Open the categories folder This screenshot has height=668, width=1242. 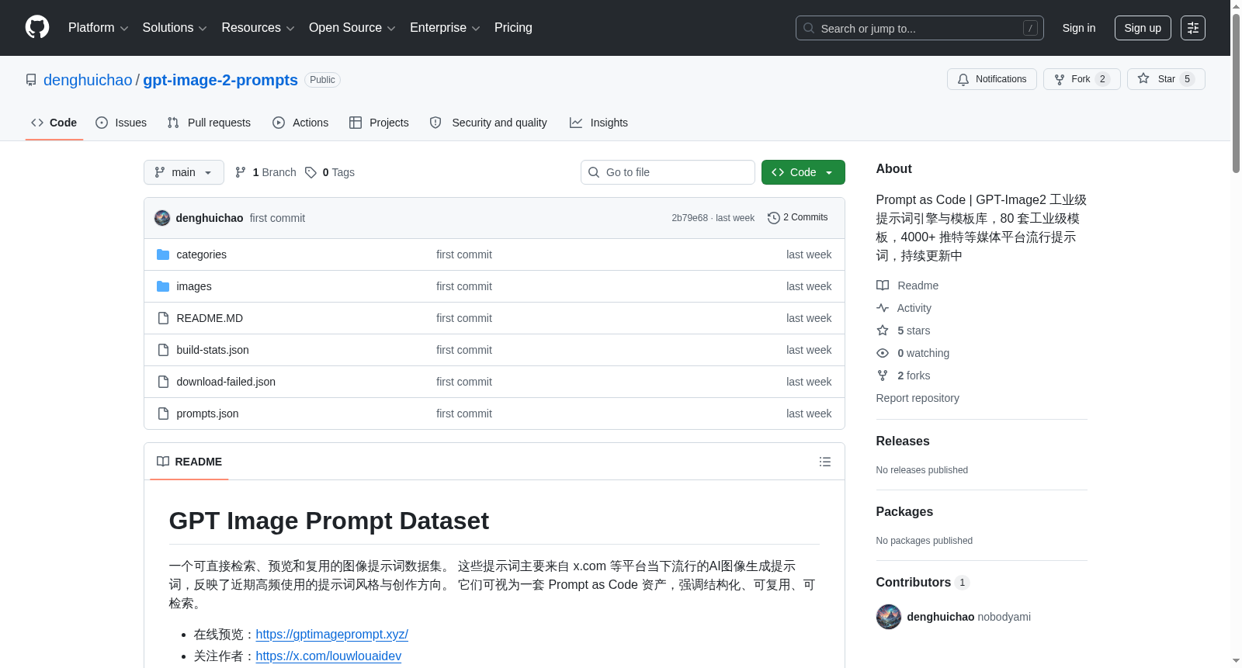point(201,254)
